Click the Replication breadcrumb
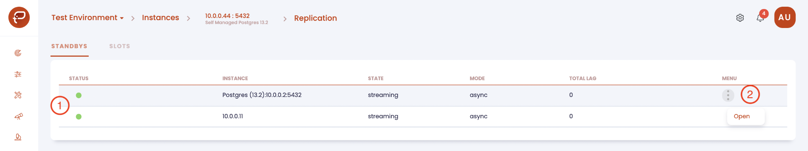The image size is (808, 151). 316,18
